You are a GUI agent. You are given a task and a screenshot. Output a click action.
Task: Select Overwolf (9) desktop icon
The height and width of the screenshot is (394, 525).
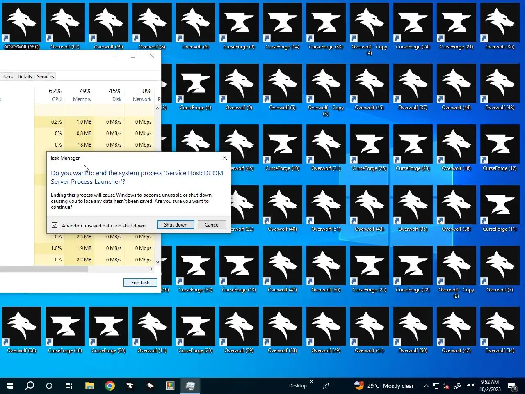tap(239, 87)
